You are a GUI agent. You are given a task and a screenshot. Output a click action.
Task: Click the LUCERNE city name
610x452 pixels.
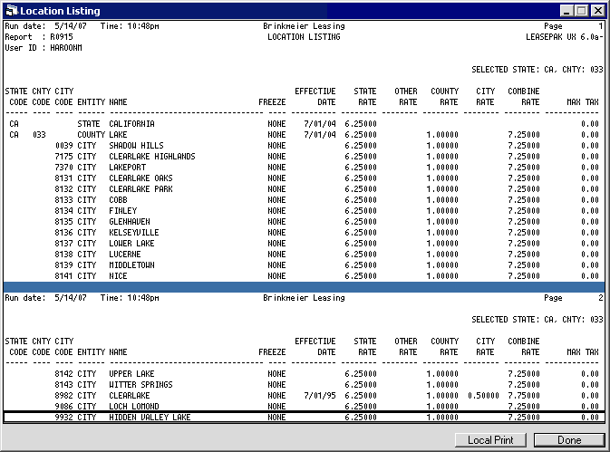(125, 255)
